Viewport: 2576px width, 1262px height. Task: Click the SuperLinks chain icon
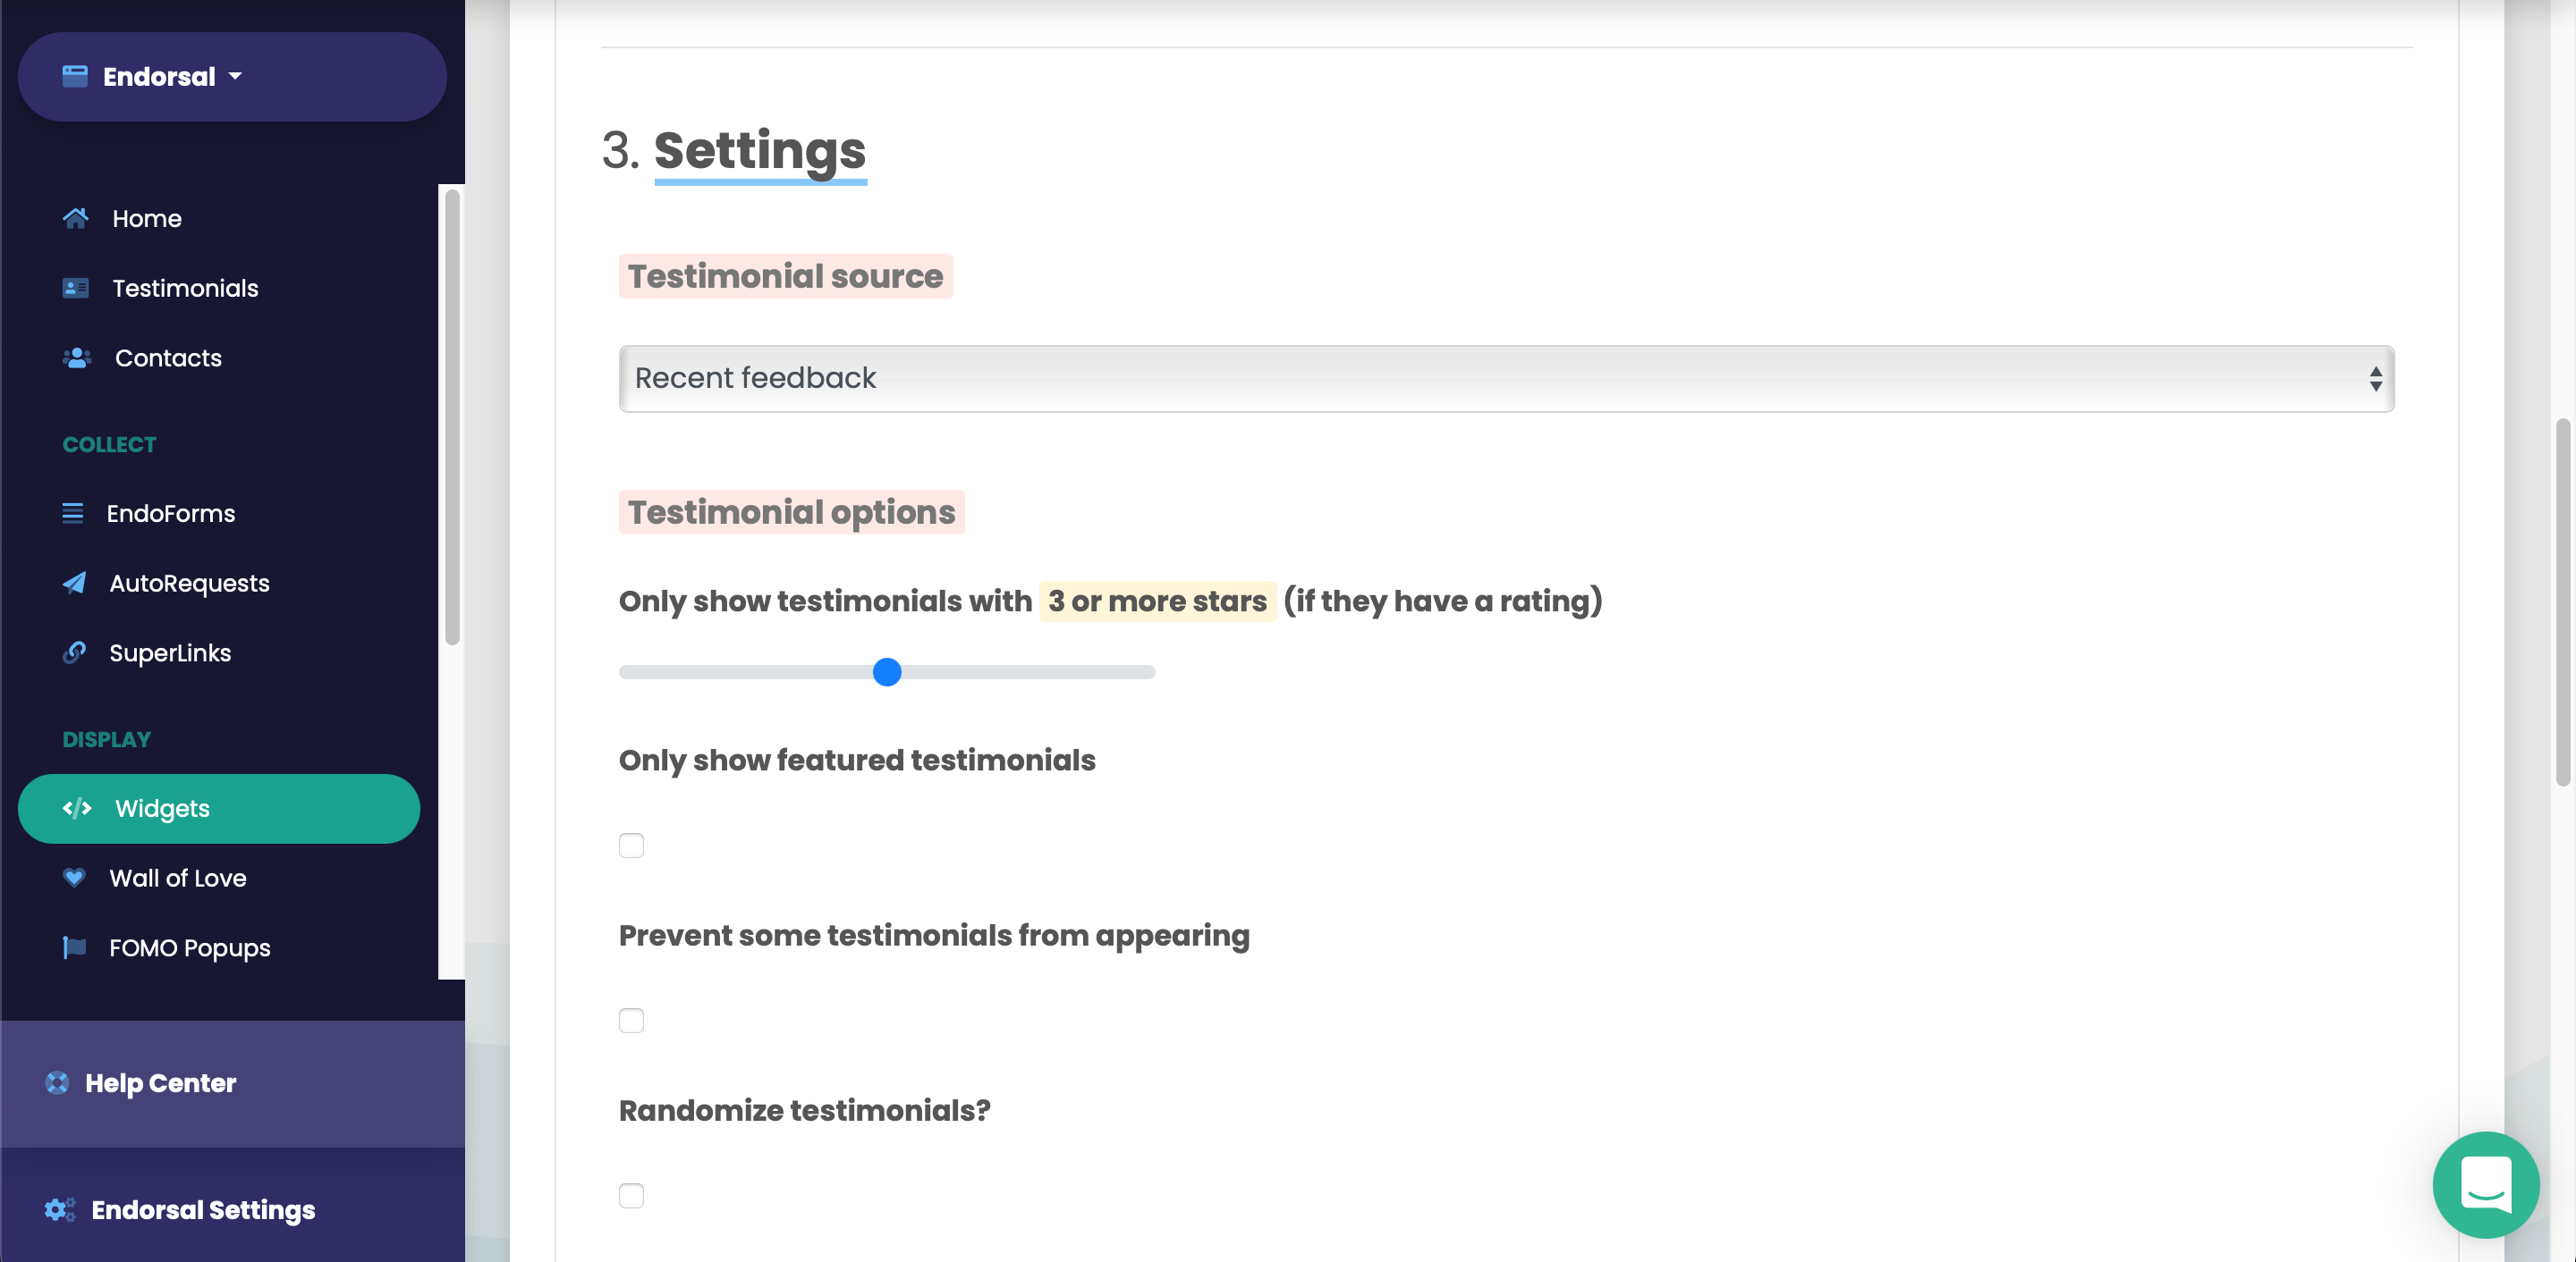click(x=74, y=652)
